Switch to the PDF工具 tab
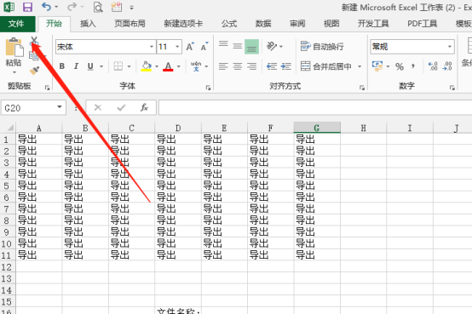This screenshot has width=472, height=314. point(422,24)
